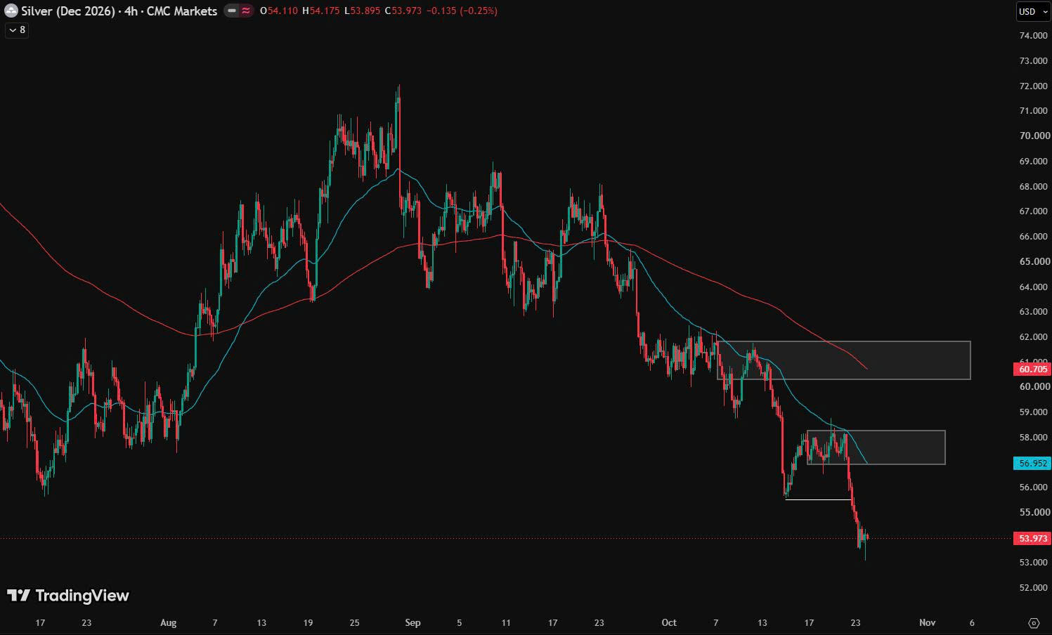The height and width of the screenshot is (635, 1052).
Task: Click the Silver symbol logo icon
Action: click(11, 11)
